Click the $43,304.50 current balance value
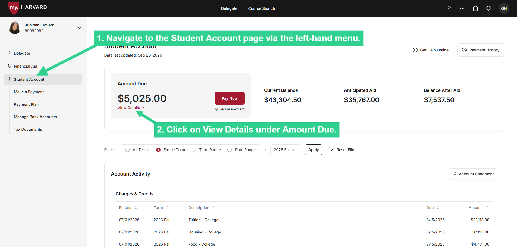 (283, 100)
